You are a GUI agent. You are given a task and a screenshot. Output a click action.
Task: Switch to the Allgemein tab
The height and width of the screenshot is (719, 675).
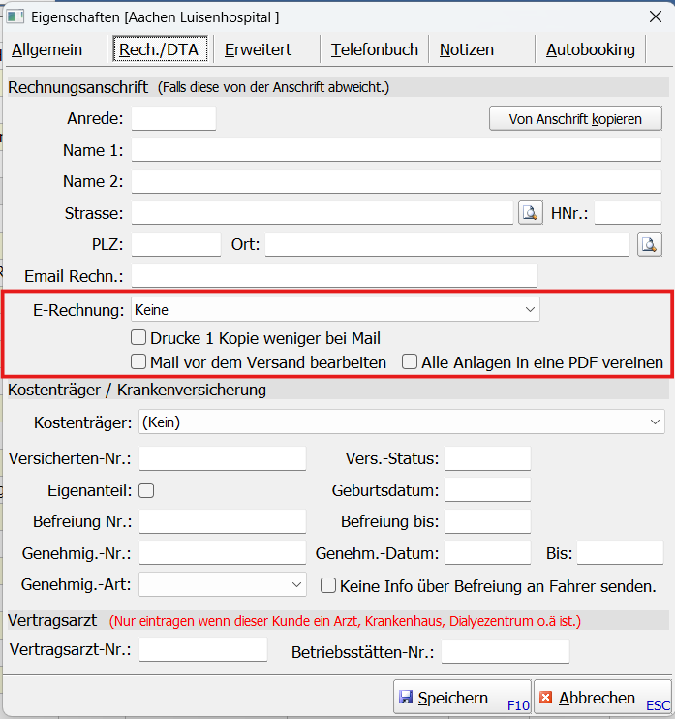pyautogui.click(x=46, y=50)
